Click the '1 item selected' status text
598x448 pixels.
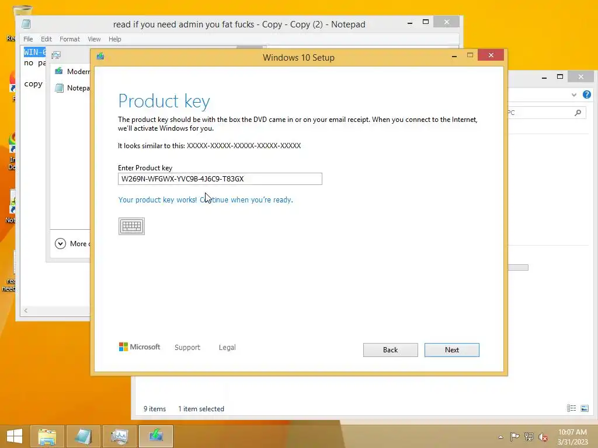click(x=201, y=409)
